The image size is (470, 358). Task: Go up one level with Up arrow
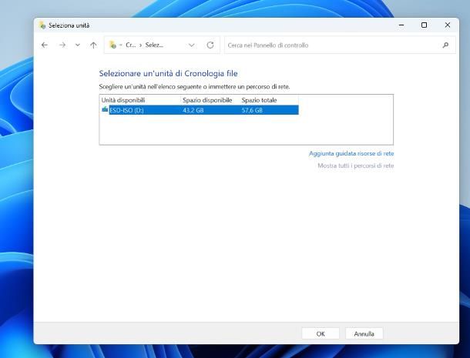tap(93, 45)
